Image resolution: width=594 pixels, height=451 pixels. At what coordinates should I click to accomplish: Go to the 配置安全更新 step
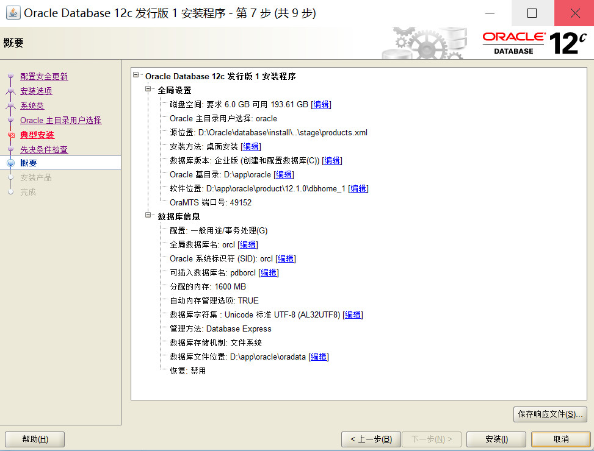44,76
